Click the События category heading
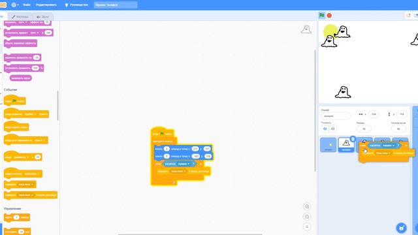 click(10, 90)
